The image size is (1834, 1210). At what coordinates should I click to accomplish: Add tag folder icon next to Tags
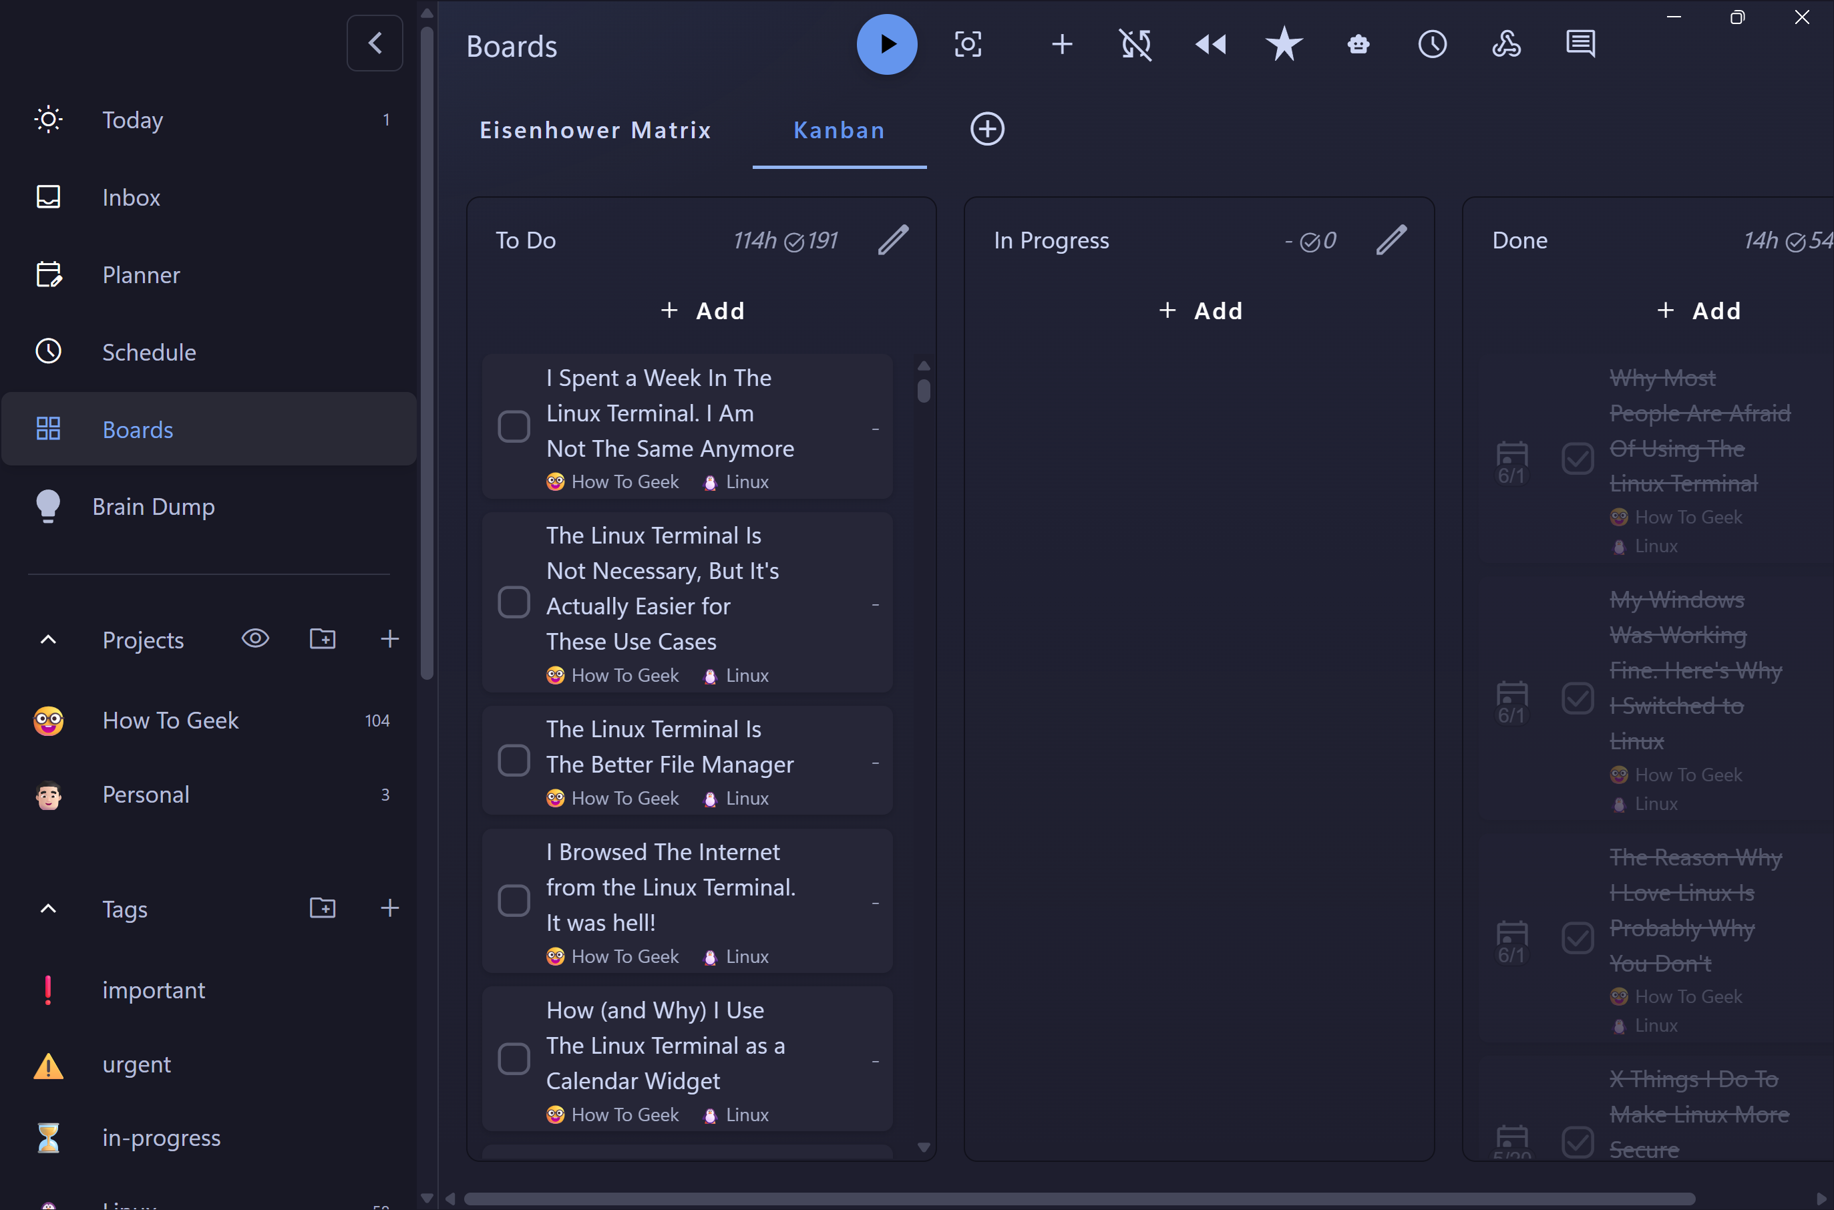coord(323,907)
